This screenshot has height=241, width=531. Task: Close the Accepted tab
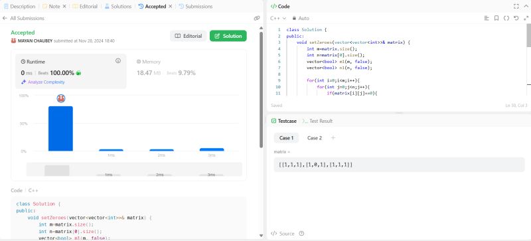171,7
